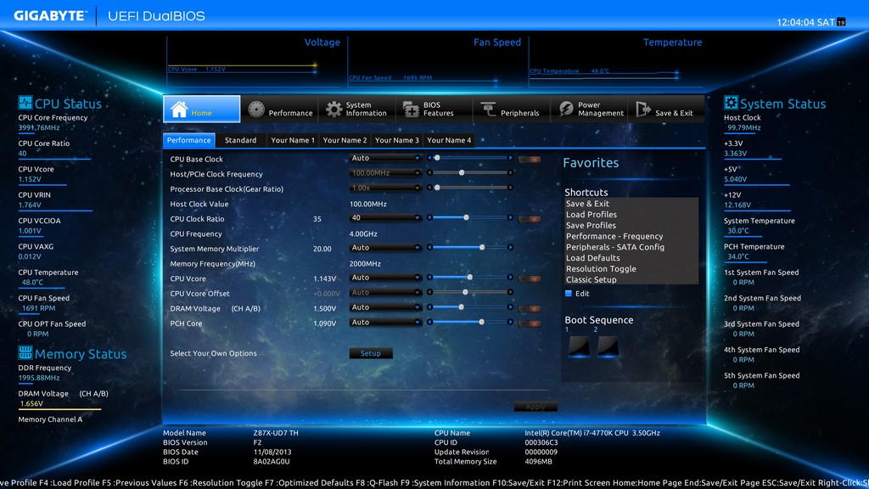
Task: Click the Save & Exit shortcut in Favorites
Action: (x=587, y=204)
